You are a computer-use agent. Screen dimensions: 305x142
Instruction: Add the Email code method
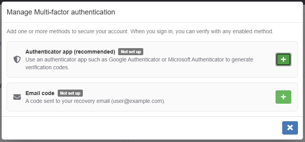[x=283, y=97]
